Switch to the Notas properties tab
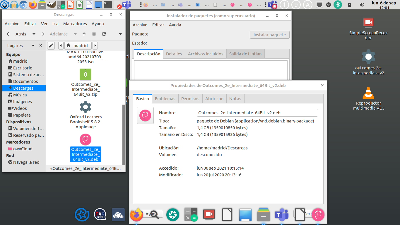This screenshot has height=225, width=400. pos(235,99)
